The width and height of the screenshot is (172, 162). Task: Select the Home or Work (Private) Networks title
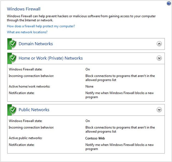click(x=51, y=58)
